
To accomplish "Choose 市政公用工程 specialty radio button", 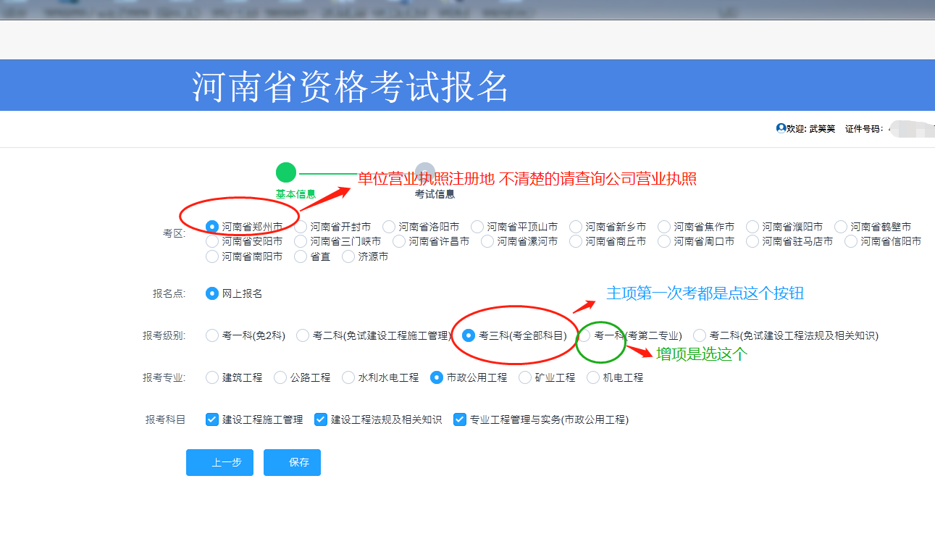I will [437, 377].
